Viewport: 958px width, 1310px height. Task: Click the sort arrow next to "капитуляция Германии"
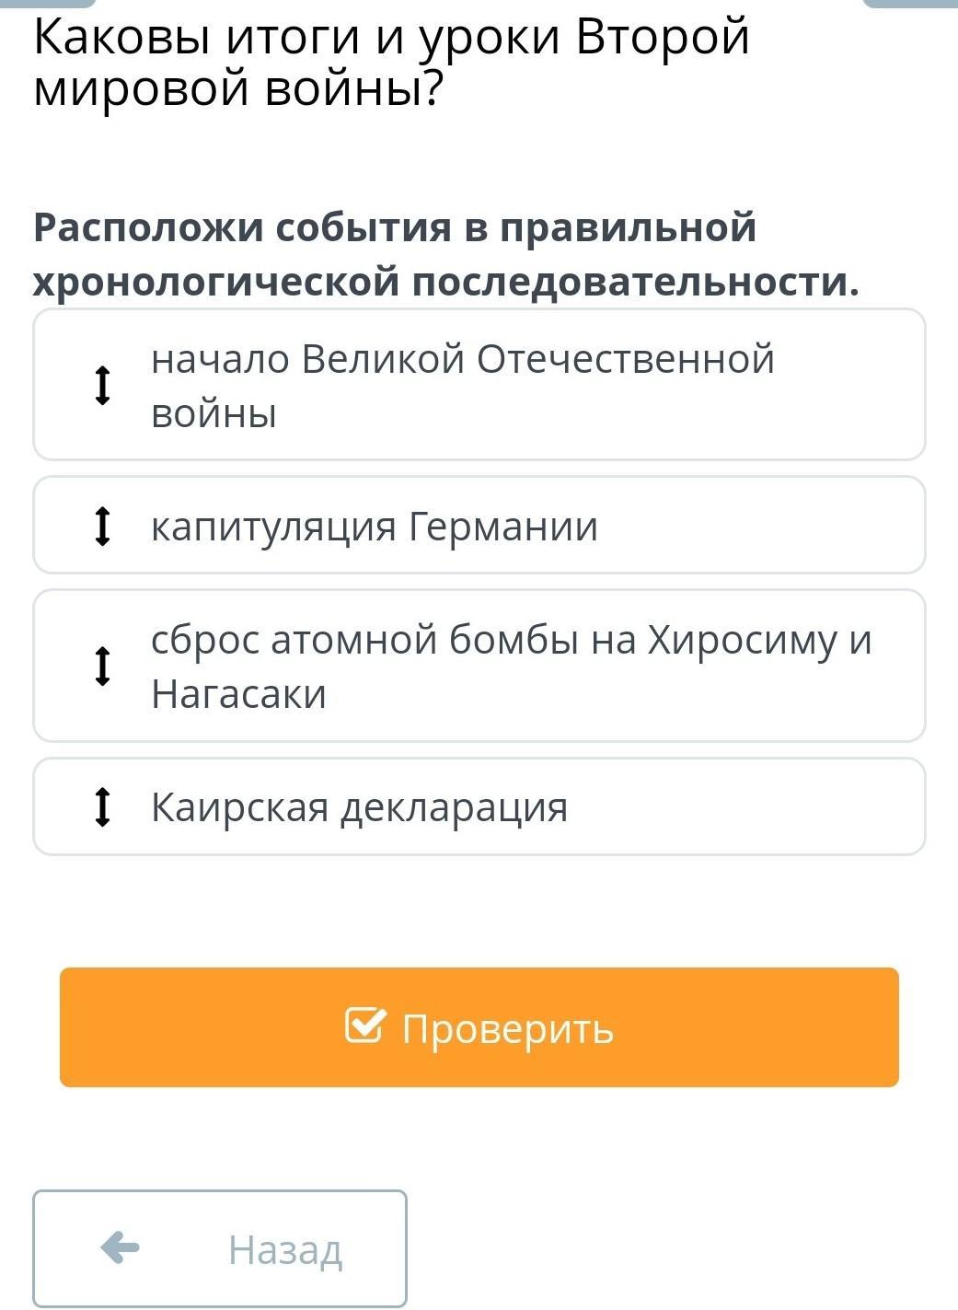coord(103,526)
